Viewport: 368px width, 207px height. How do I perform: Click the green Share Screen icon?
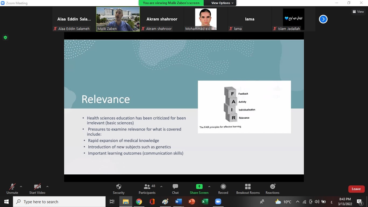click(199, 187)
